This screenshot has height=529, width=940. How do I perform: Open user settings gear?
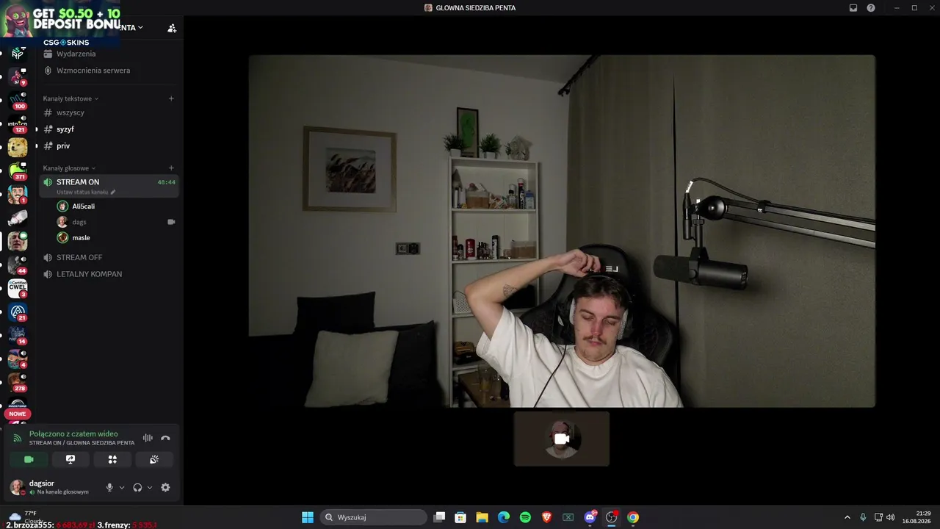(165, 487)
